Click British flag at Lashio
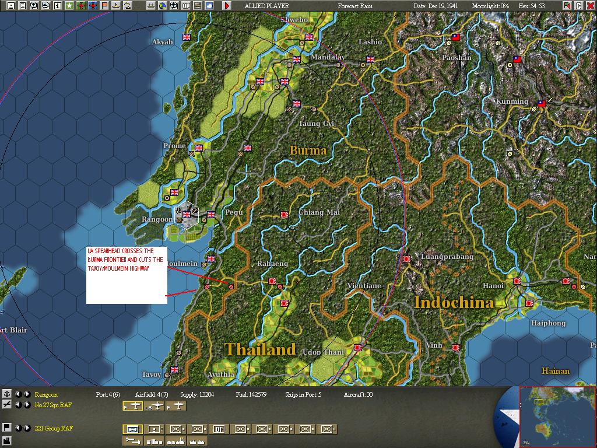Viewport: 597px width, 448px height. 370,59
